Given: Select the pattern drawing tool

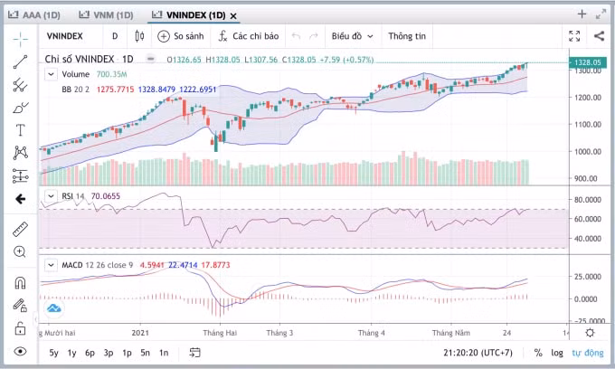Looking at the screenshot, I should click(x=20, y=153).
